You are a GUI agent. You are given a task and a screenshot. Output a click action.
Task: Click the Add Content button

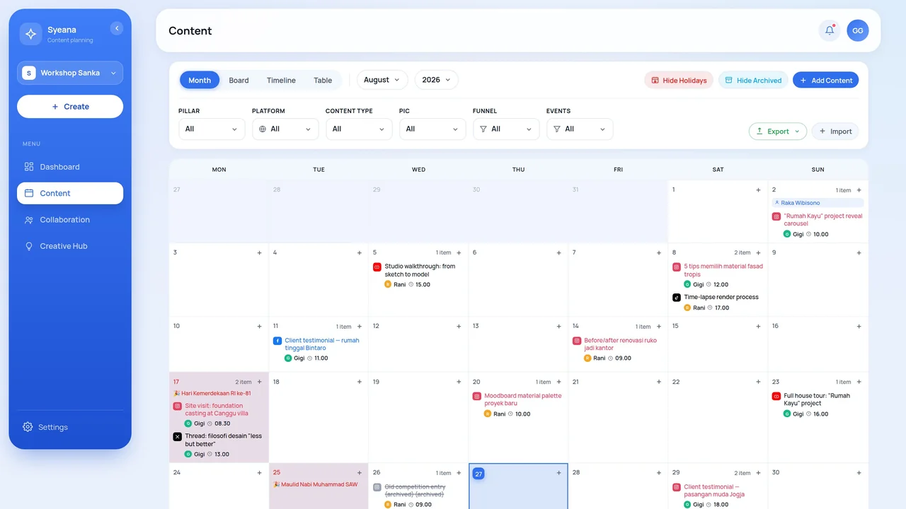coord(825,80)
